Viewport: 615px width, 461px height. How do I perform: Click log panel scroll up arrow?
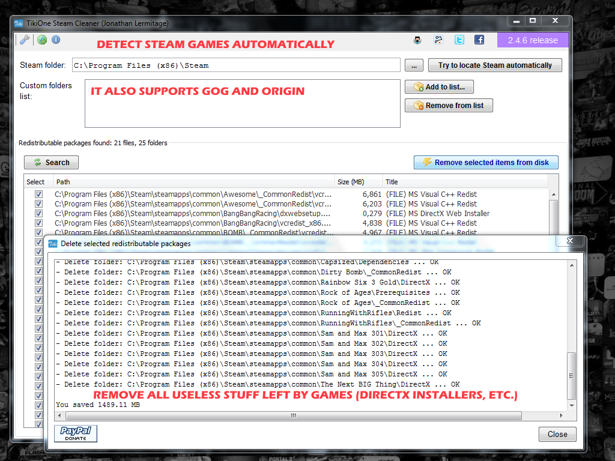click(572, 265)
